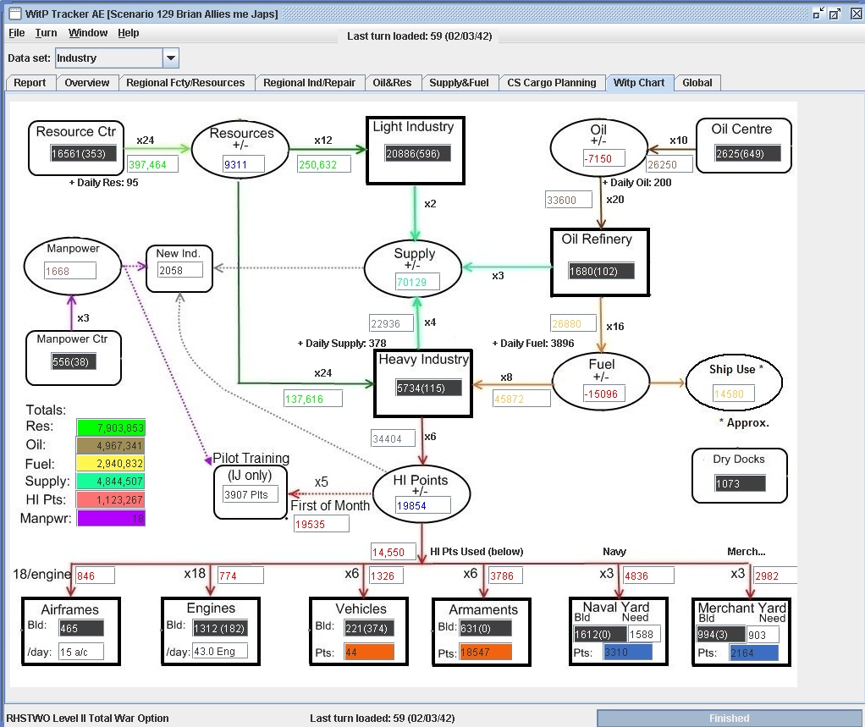Switch to the Global tab

(x=697, y=83)
